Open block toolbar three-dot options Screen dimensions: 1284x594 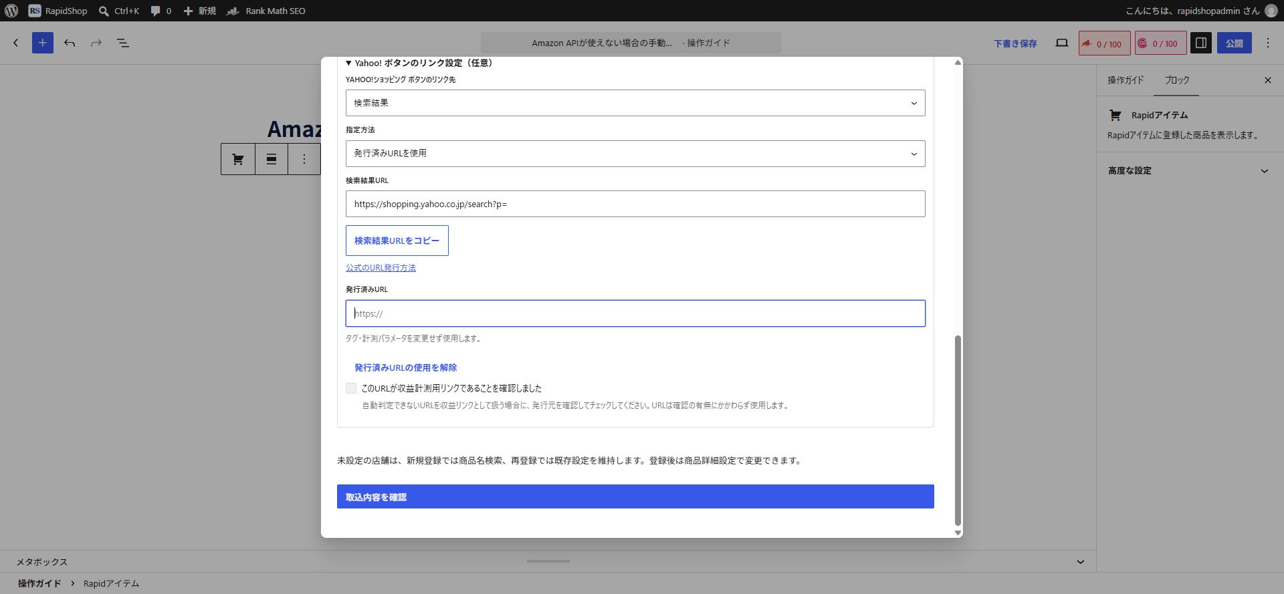click(304, 159)
